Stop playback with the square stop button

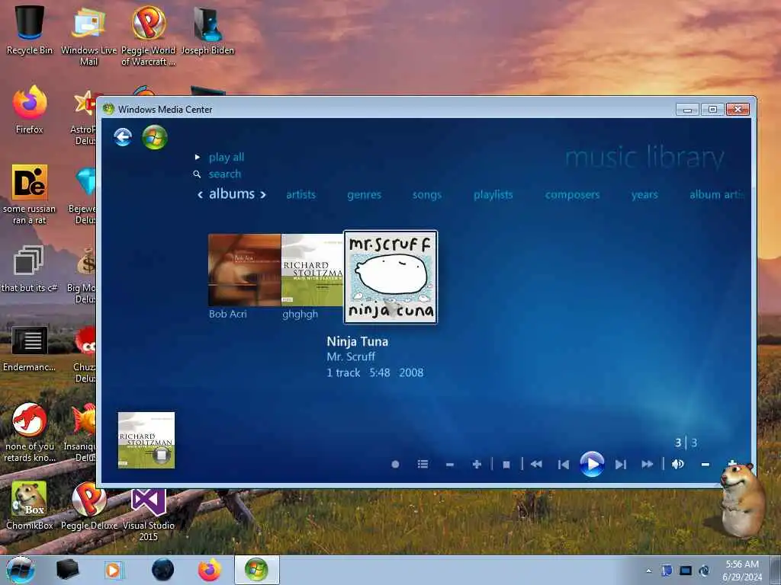pyautogui.click(x=506, y=465)
